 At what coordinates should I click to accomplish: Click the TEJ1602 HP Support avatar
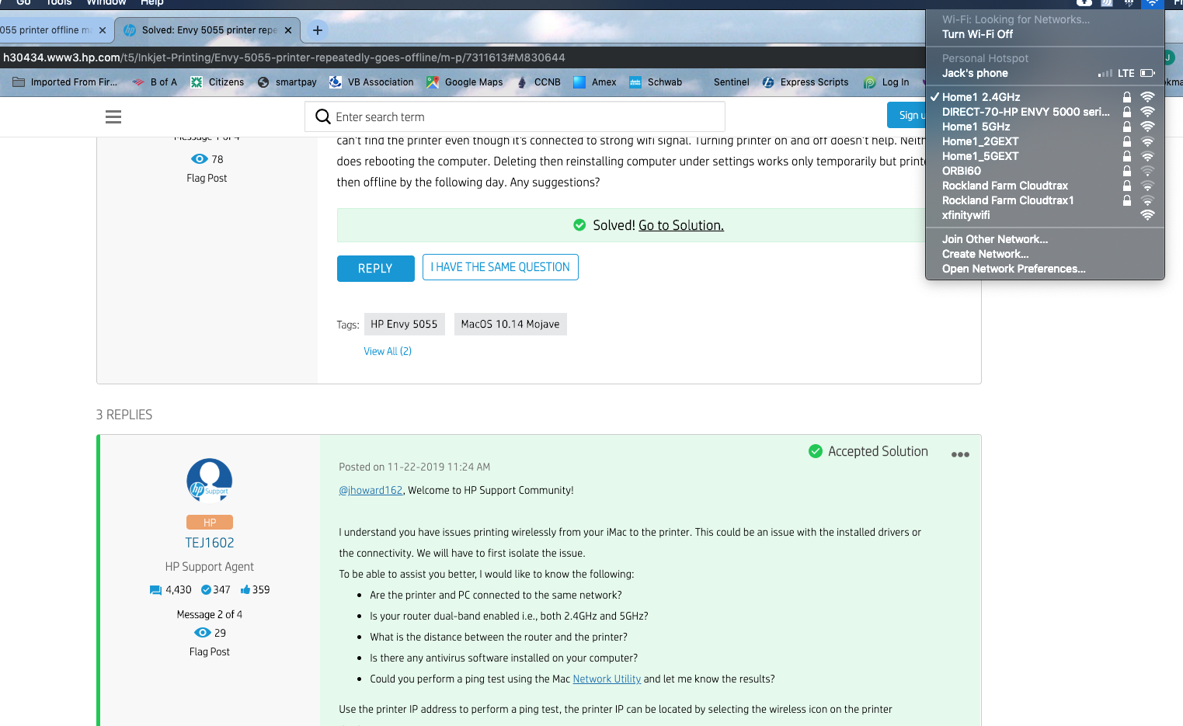pos(210,481)
